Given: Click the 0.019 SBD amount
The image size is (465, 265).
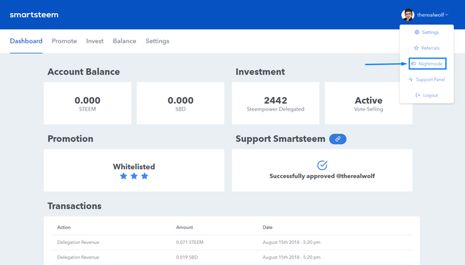Looking at the screenshot, I should click(187, 257).
